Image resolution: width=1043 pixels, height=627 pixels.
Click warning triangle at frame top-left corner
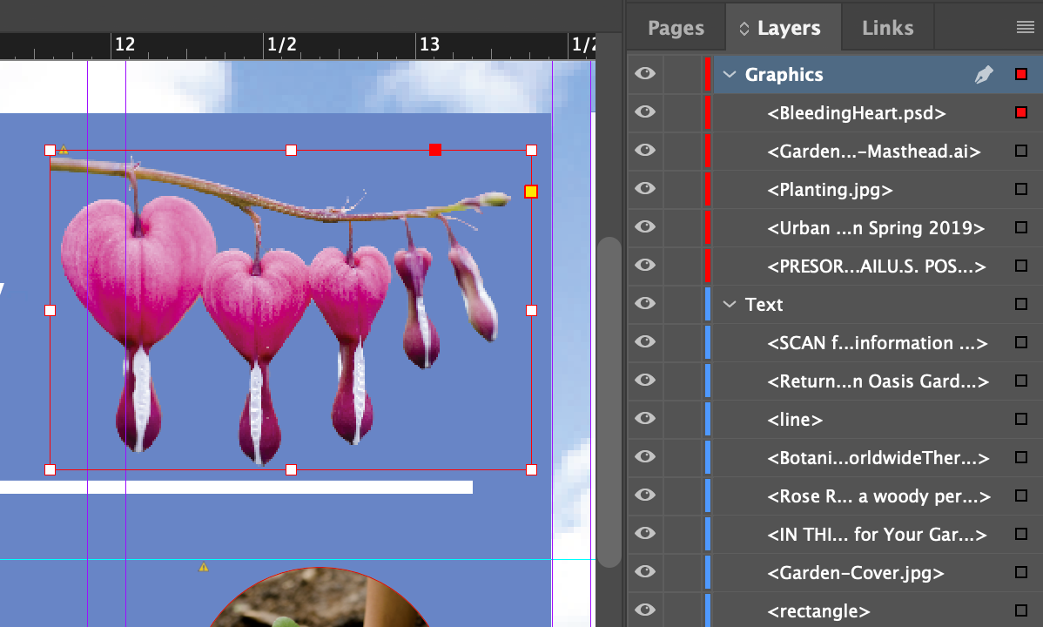pyautogui.click(x=64, y=150)
